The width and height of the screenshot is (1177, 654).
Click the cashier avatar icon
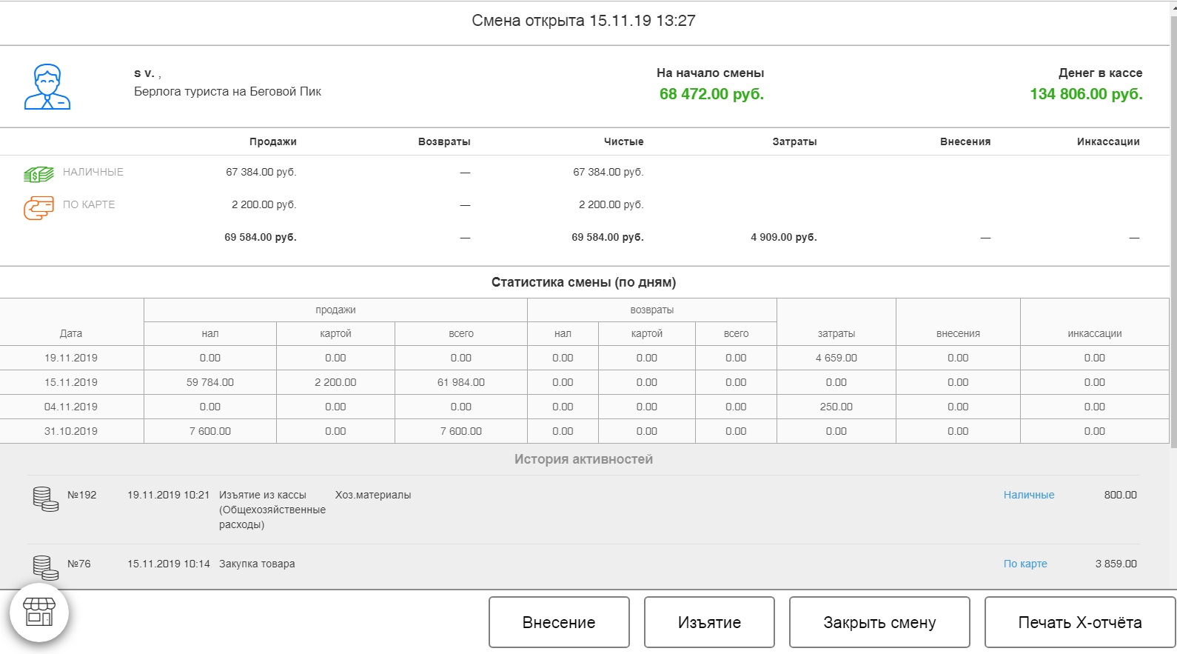coord(47,87)
